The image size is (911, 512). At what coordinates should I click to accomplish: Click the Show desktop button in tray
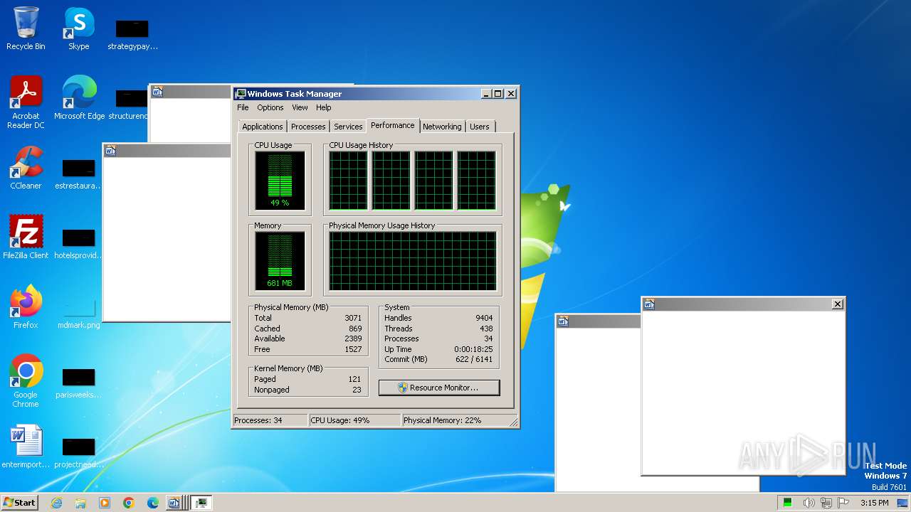point(903,503)
